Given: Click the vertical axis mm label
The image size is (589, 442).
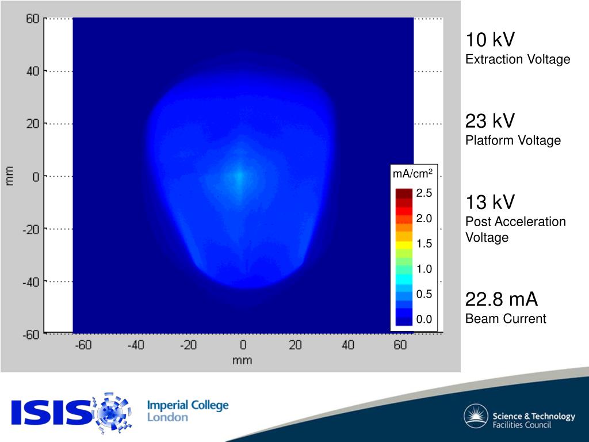Looking at the screenshot, I should pyautogui.click(x=9, y=176).
